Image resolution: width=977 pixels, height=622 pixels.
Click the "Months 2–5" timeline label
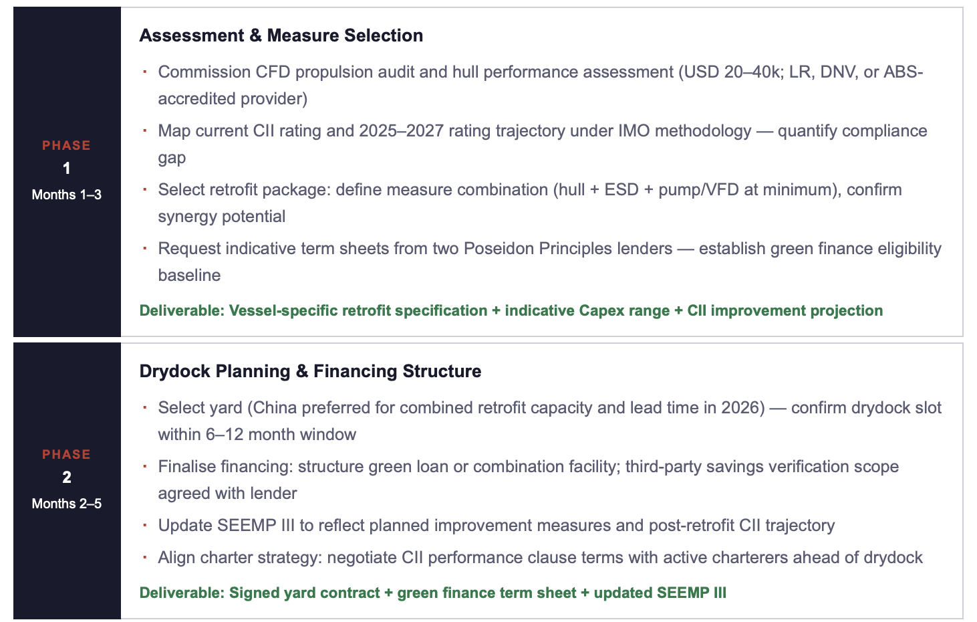pos(66,504)
